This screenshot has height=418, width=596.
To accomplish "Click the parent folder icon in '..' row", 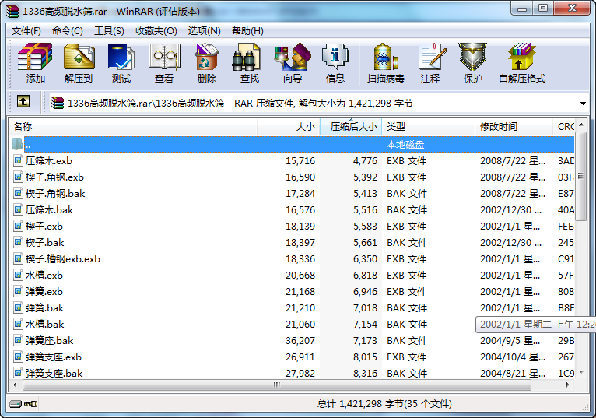I will pyautogui.click(x=17, y=144).
